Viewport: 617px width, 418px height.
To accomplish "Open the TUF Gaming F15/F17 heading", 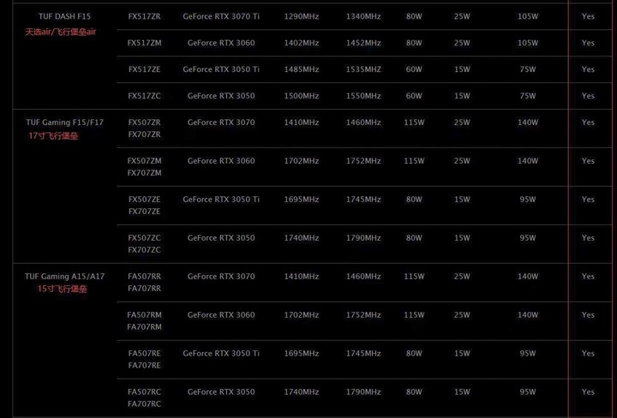I will pyautogui.click(x=65, y=122).
